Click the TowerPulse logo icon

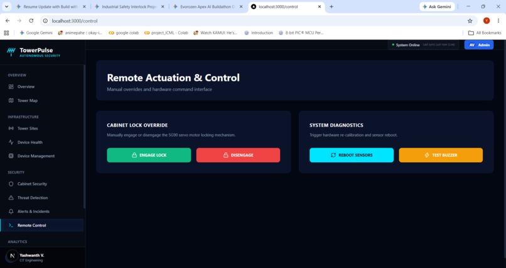11,52
